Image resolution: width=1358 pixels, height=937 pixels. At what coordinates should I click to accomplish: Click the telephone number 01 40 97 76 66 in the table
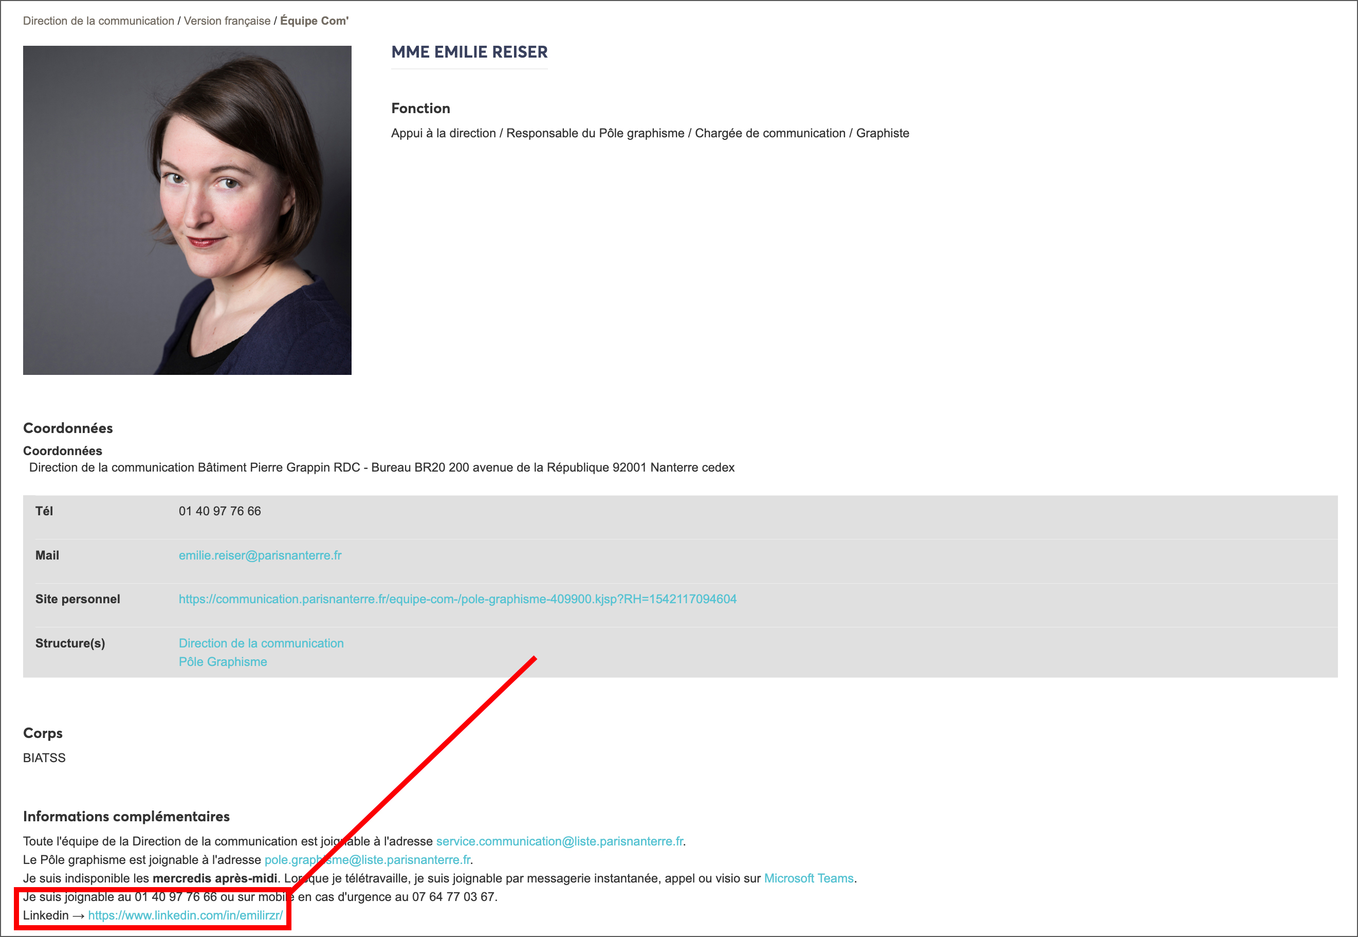220,511
